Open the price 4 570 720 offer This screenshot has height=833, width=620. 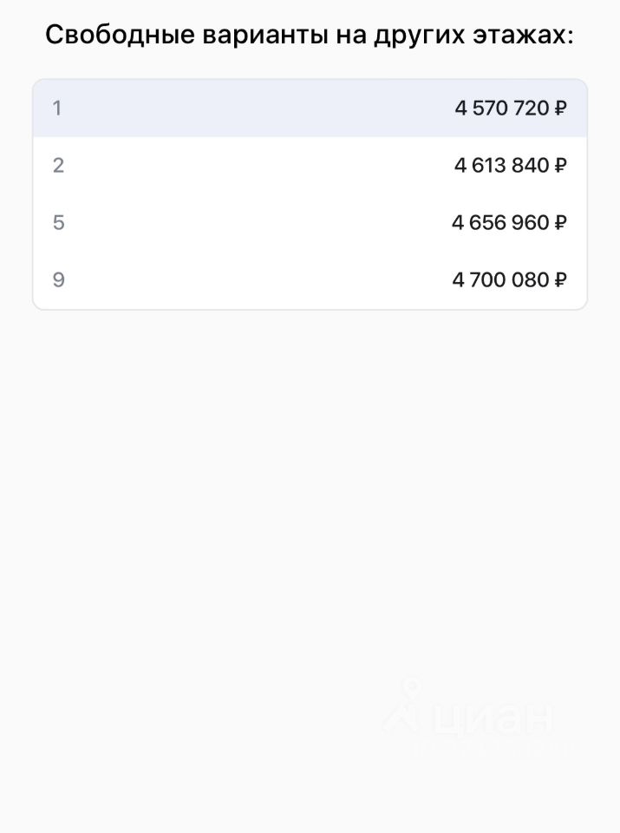[502, 108]
